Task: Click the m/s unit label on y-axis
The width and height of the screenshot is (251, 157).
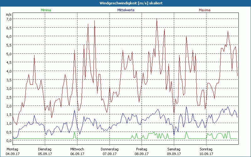Action: 8,14
